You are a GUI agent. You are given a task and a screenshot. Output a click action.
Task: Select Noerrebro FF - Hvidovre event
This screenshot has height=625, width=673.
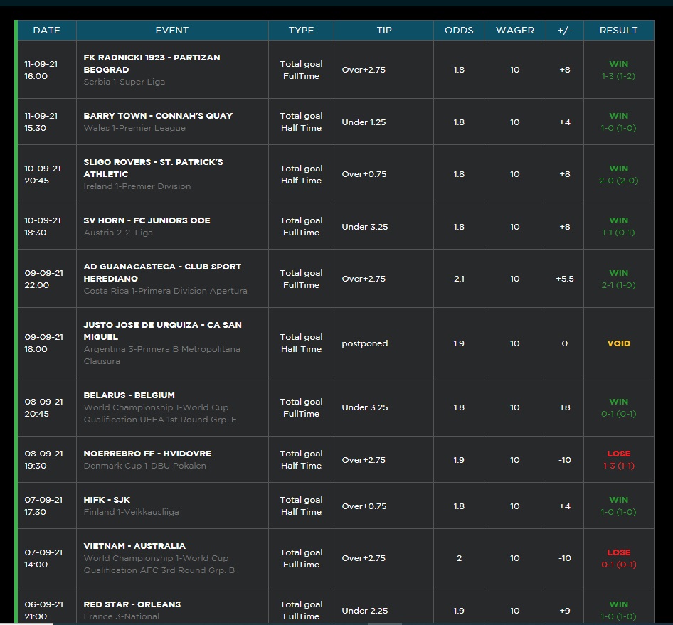click(x=148, y=454)
